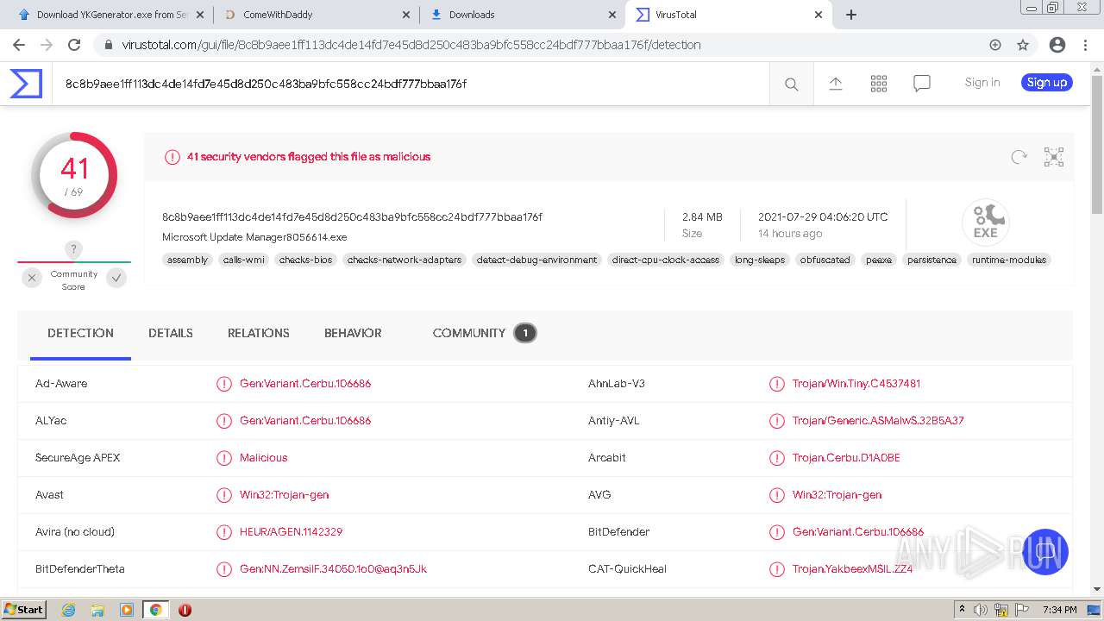
Task: Click the obfuscated tag
Action: click(x=825, y=260)
